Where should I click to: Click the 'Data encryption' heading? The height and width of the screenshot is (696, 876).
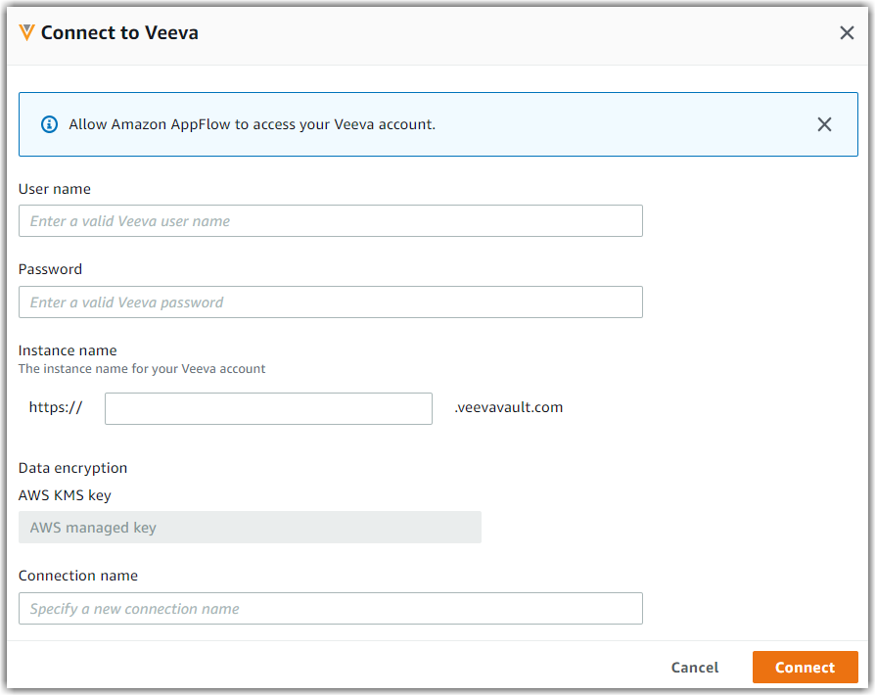point(72,468)
